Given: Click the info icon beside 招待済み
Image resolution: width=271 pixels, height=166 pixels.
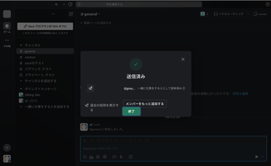Looking at the screenshot, I should pyautogui.click(x=184, y=89).
